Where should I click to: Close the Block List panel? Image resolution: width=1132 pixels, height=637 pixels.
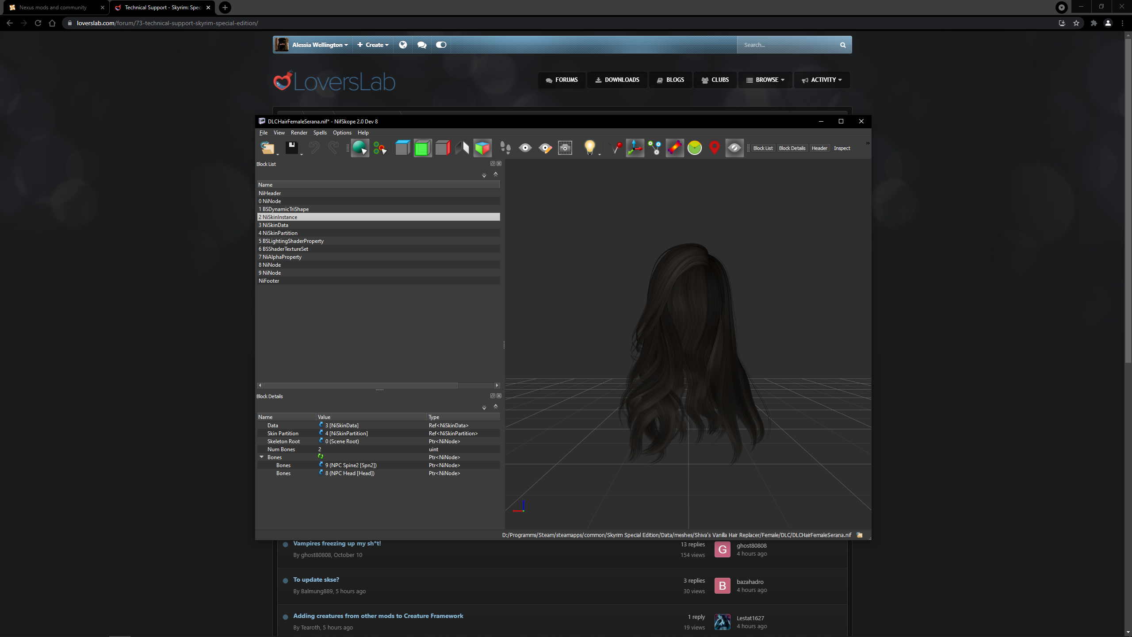[499, 164]
